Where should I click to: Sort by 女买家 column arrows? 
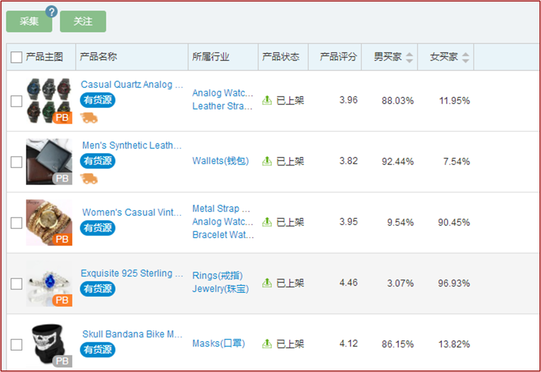click(465, 57)
